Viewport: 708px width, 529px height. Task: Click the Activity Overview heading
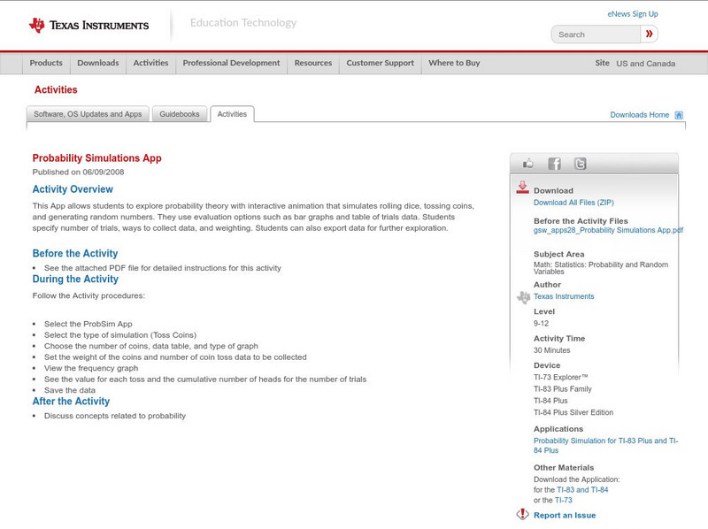point(73,189)
